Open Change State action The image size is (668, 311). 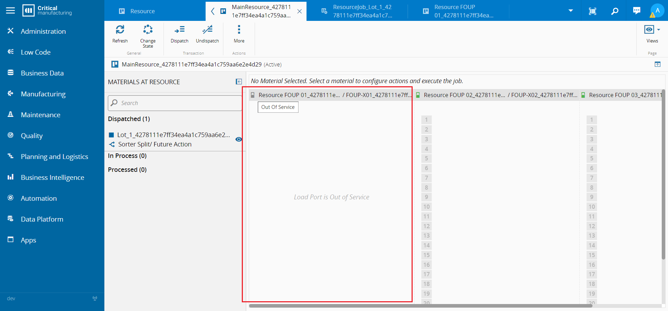(x=148, y=37)
